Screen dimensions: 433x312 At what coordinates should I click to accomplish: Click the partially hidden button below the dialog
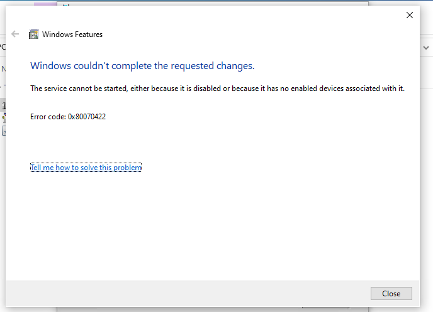(x=325, y=308)
